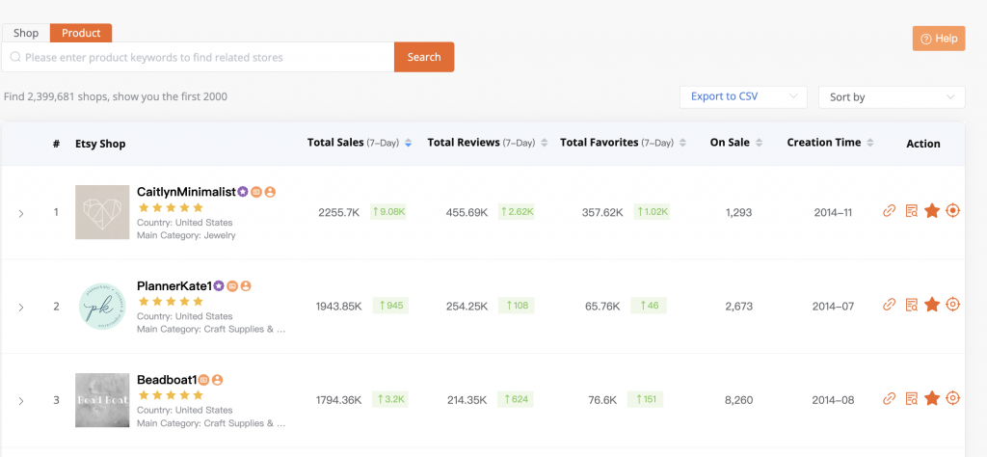The height and width of the screenshot is (457, 987).
Task: Click the Help button
Action: coord(938,39)
